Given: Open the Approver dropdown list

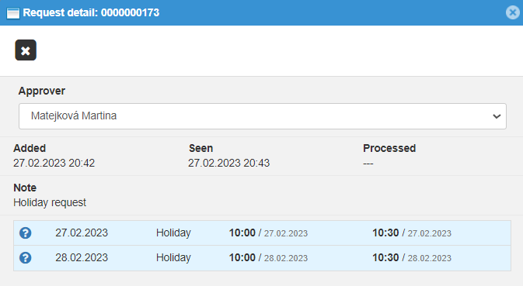Looking at the screenshot, I should click(263, 116).
